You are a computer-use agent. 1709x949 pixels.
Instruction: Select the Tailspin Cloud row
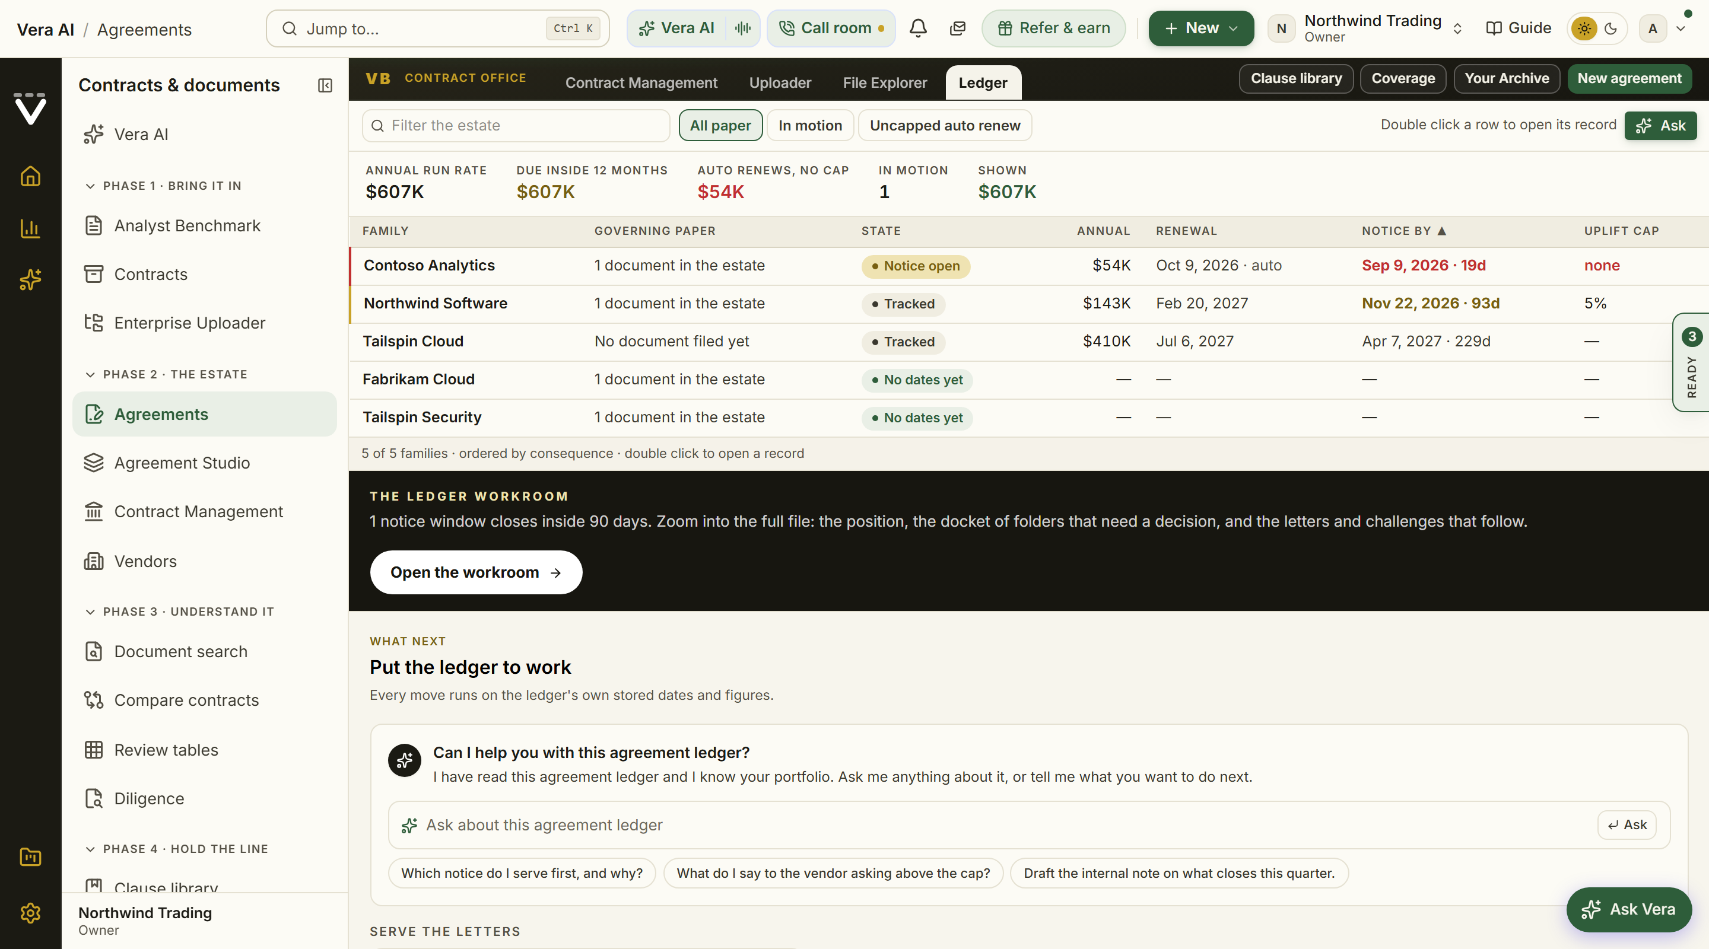[1029, 342]
